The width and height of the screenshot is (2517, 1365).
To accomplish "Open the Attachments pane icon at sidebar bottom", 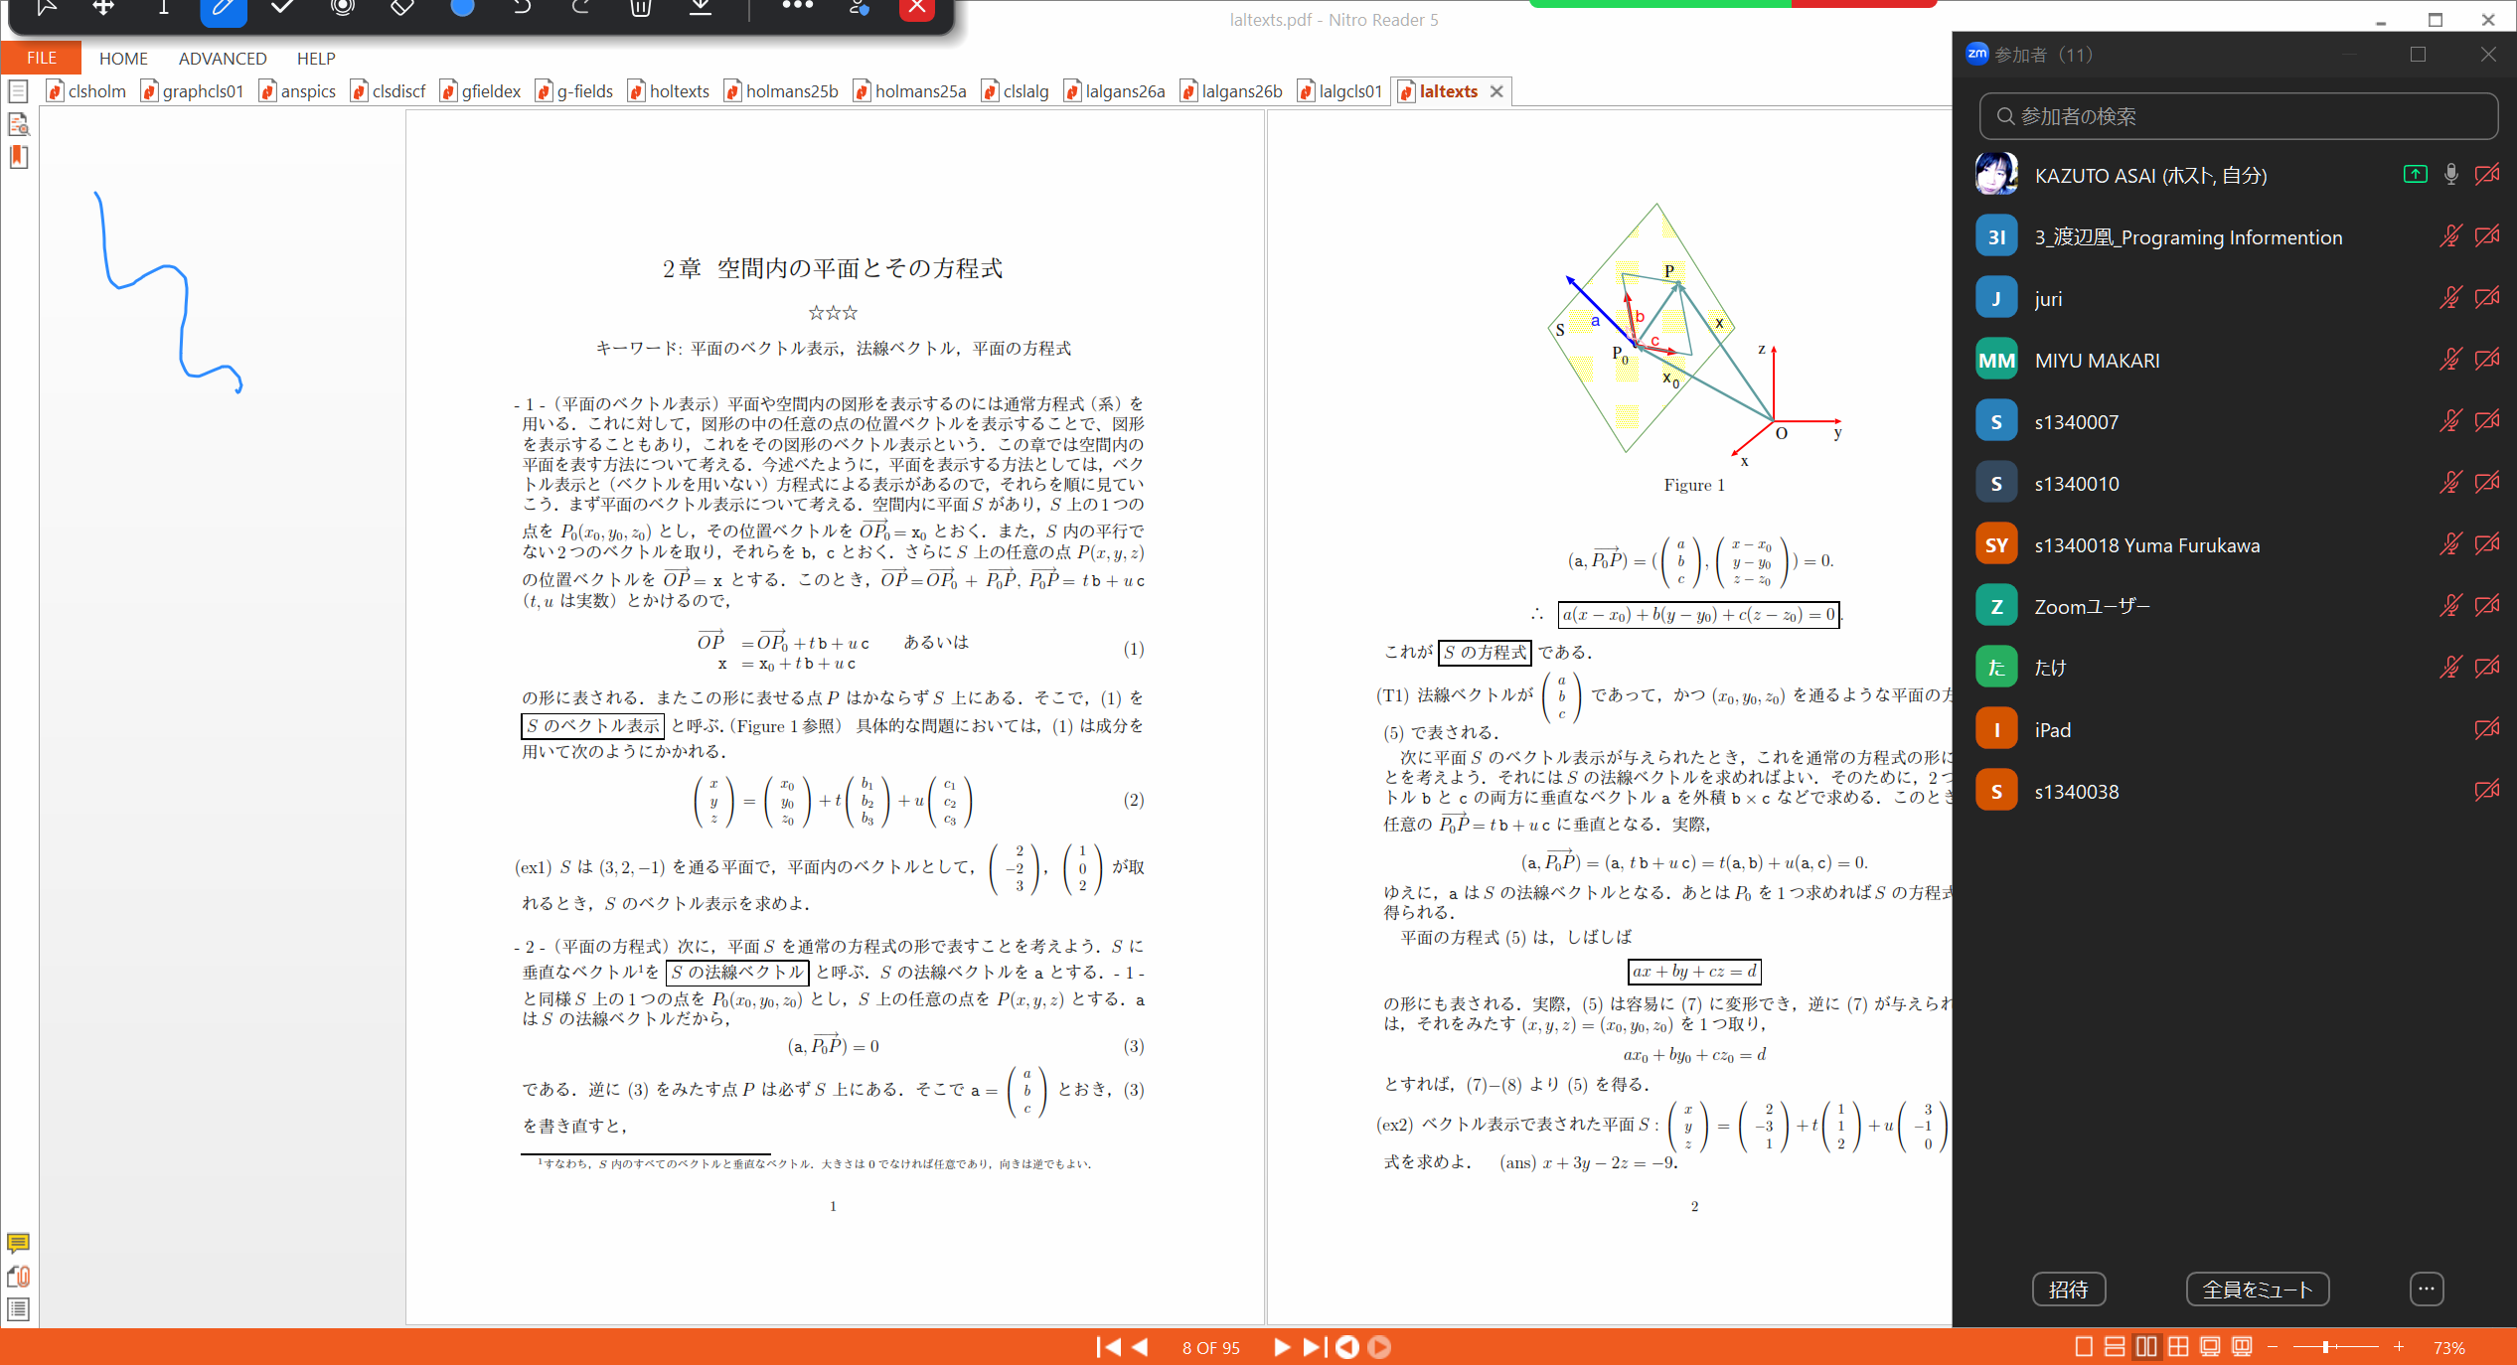I will pos(18,1277).
